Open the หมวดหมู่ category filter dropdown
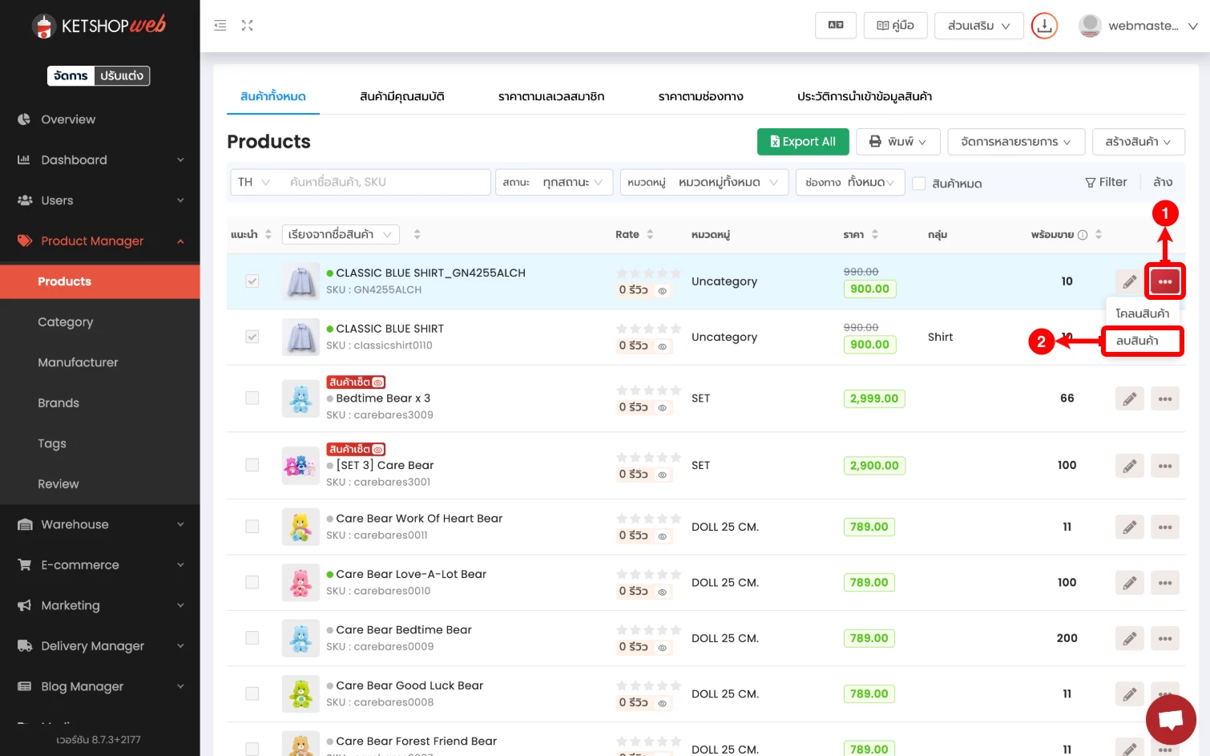This screenshot has width=1210, height=756. 704,183
